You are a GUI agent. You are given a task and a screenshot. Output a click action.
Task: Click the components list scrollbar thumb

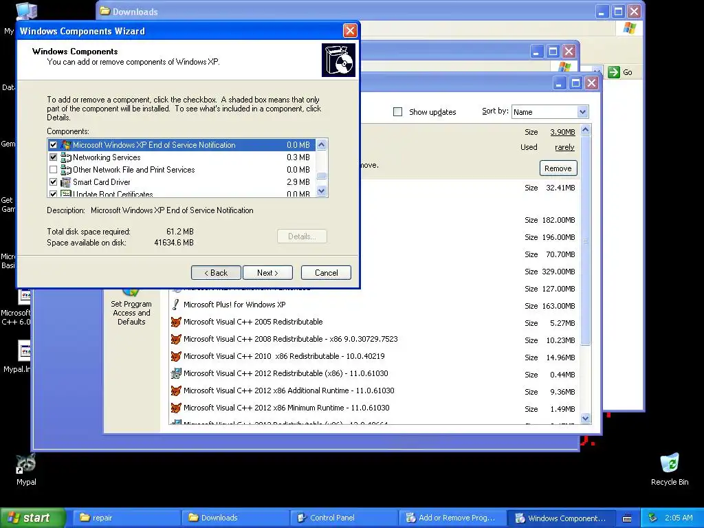click(x=322, y=176)
